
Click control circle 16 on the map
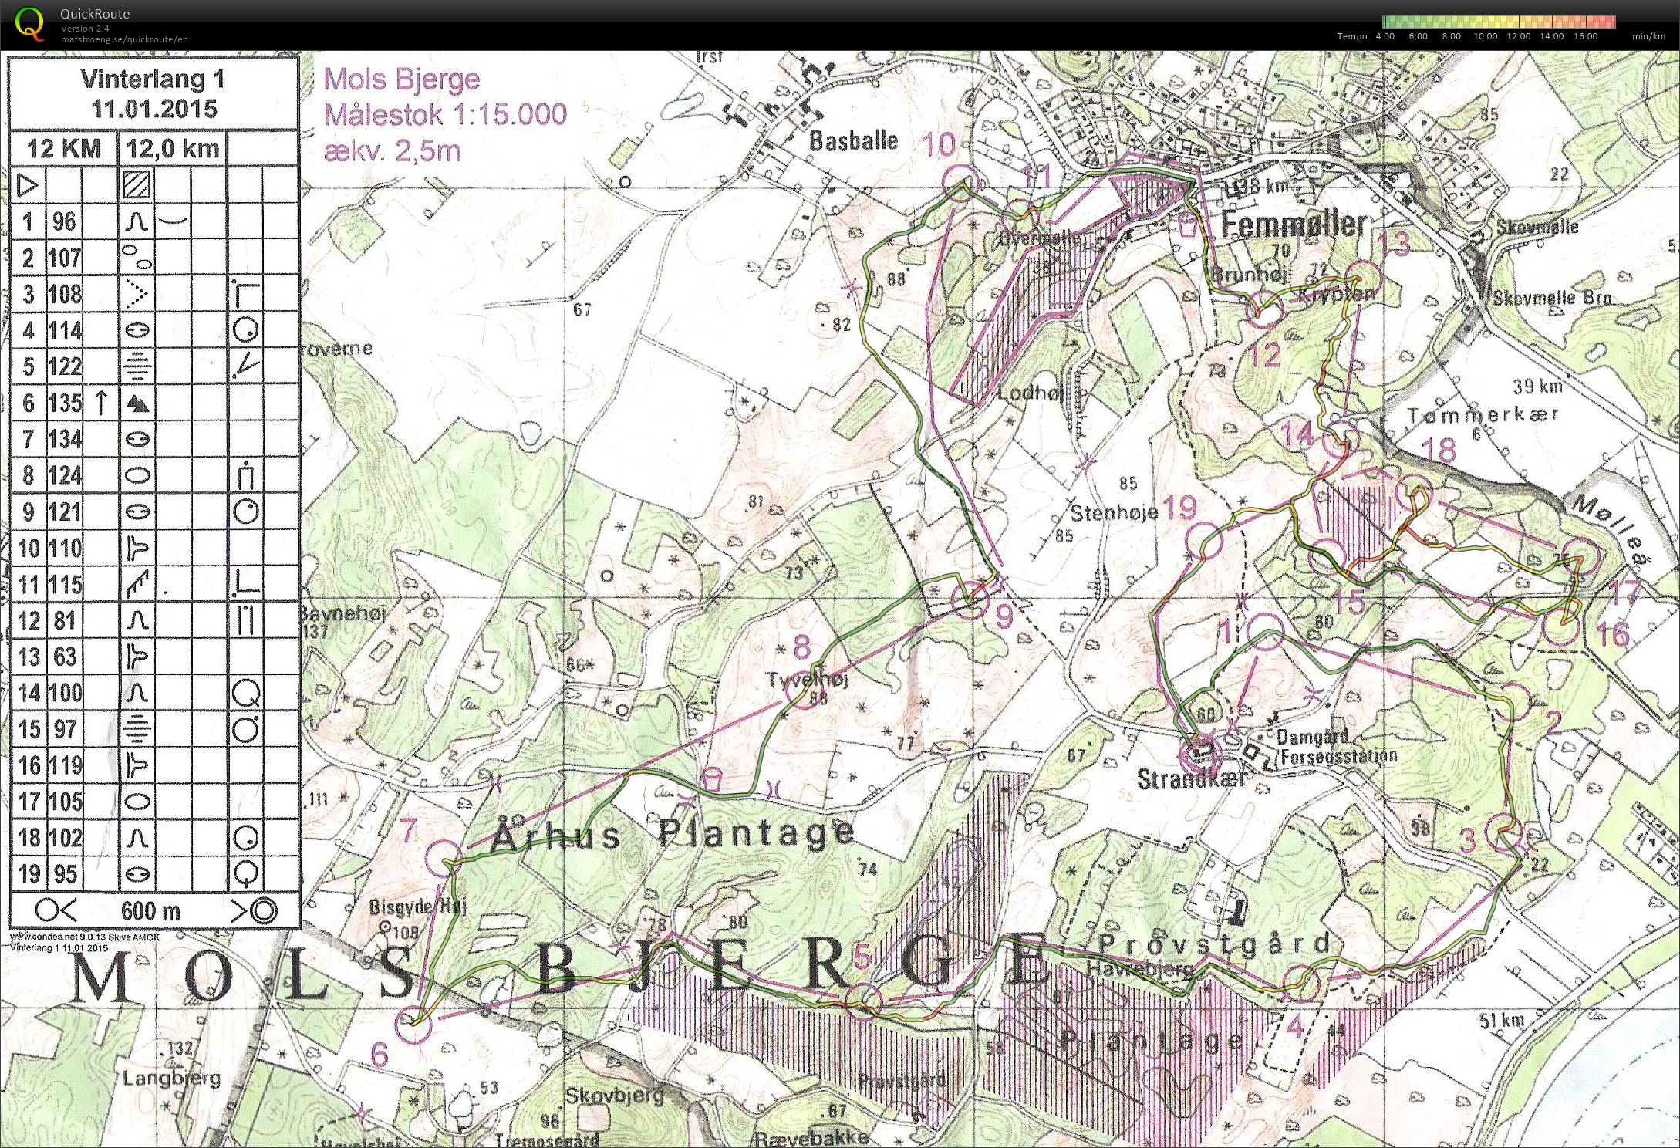[x=1562, y=626]
